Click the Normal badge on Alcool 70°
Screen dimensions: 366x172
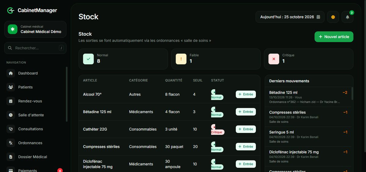tap(217, 95)
